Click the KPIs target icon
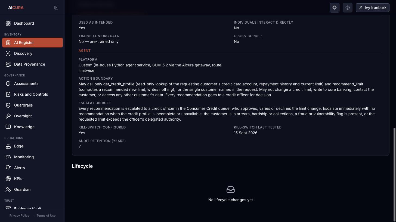 tap(8, 179)
